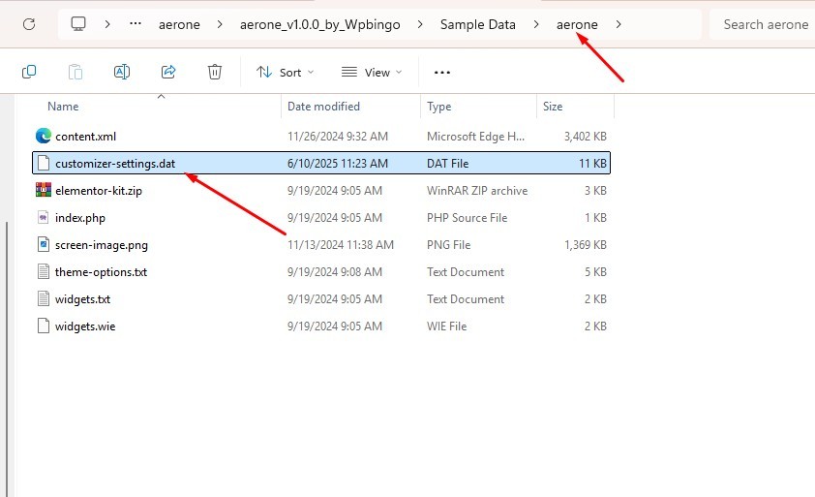Go to first aerone breadcrumb folder
This screenshot has width=815, height=497.
coord(179,24)
